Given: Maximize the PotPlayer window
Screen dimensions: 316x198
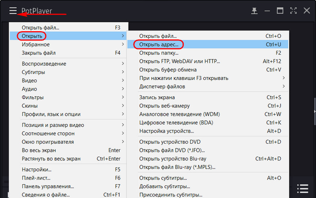Looking at the screenshot, I should coord(280,11).
